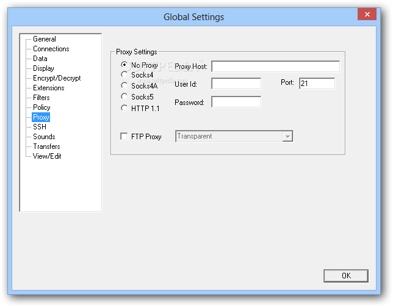The height and width of the screenshot is (307, 393).
Task: Select Data in the category tree
Action: click(40, 59)
